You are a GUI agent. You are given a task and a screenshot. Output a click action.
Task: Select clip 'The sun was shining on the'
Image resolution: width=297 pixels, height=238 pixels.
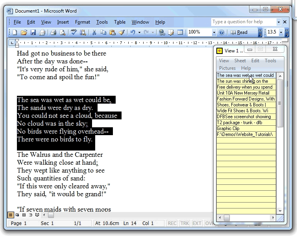click(x=246, y=81)
